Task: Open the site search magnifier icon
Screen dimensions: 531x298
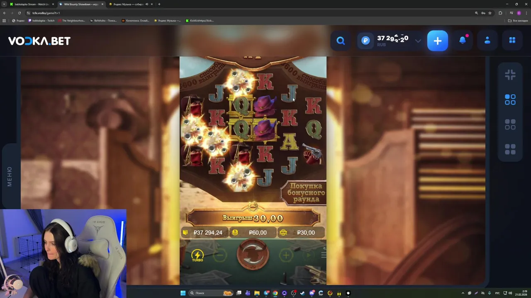Action: coord(341,41)
